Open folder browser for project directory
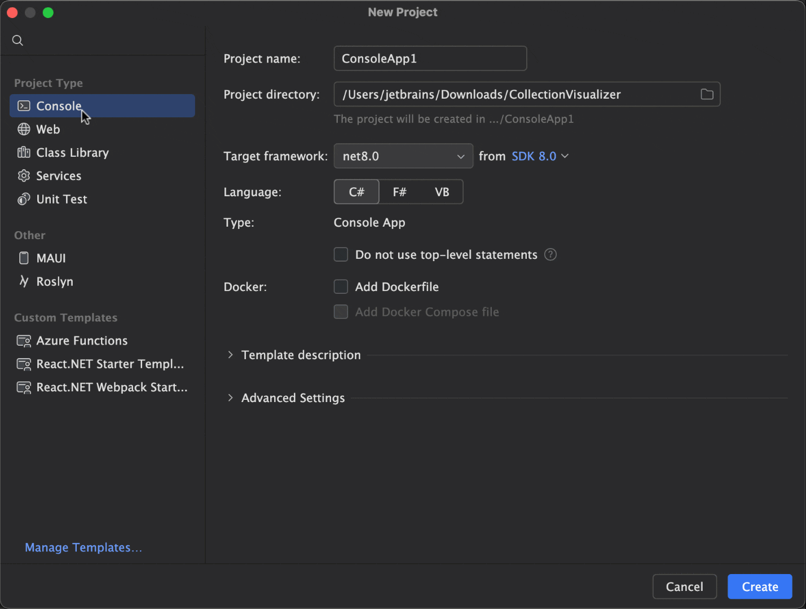 (x=707, y=94)
